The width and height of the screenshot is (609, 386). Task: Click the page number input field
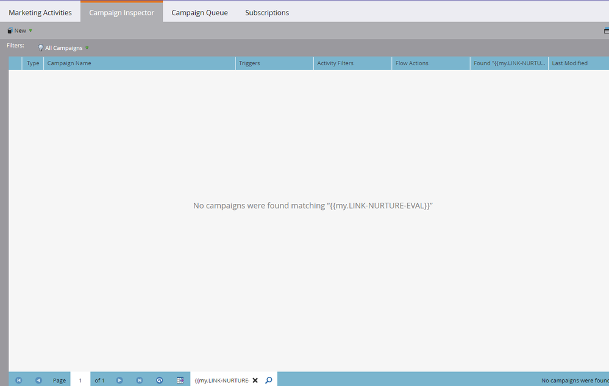point(80,380)
